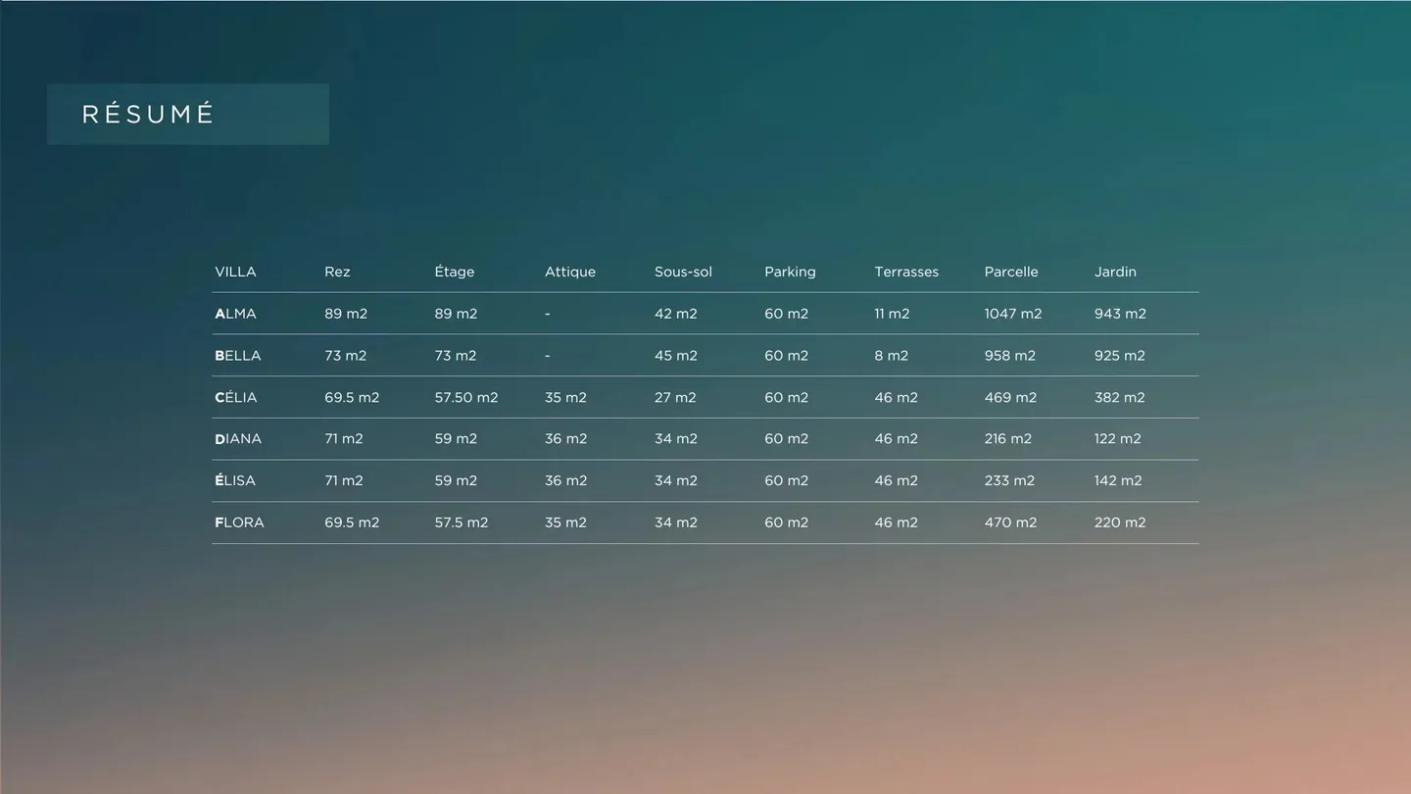Select ÉLISA jardin value 142 m2
This screenshot has height=794, width=1411.
click(x=1118, y=480)
